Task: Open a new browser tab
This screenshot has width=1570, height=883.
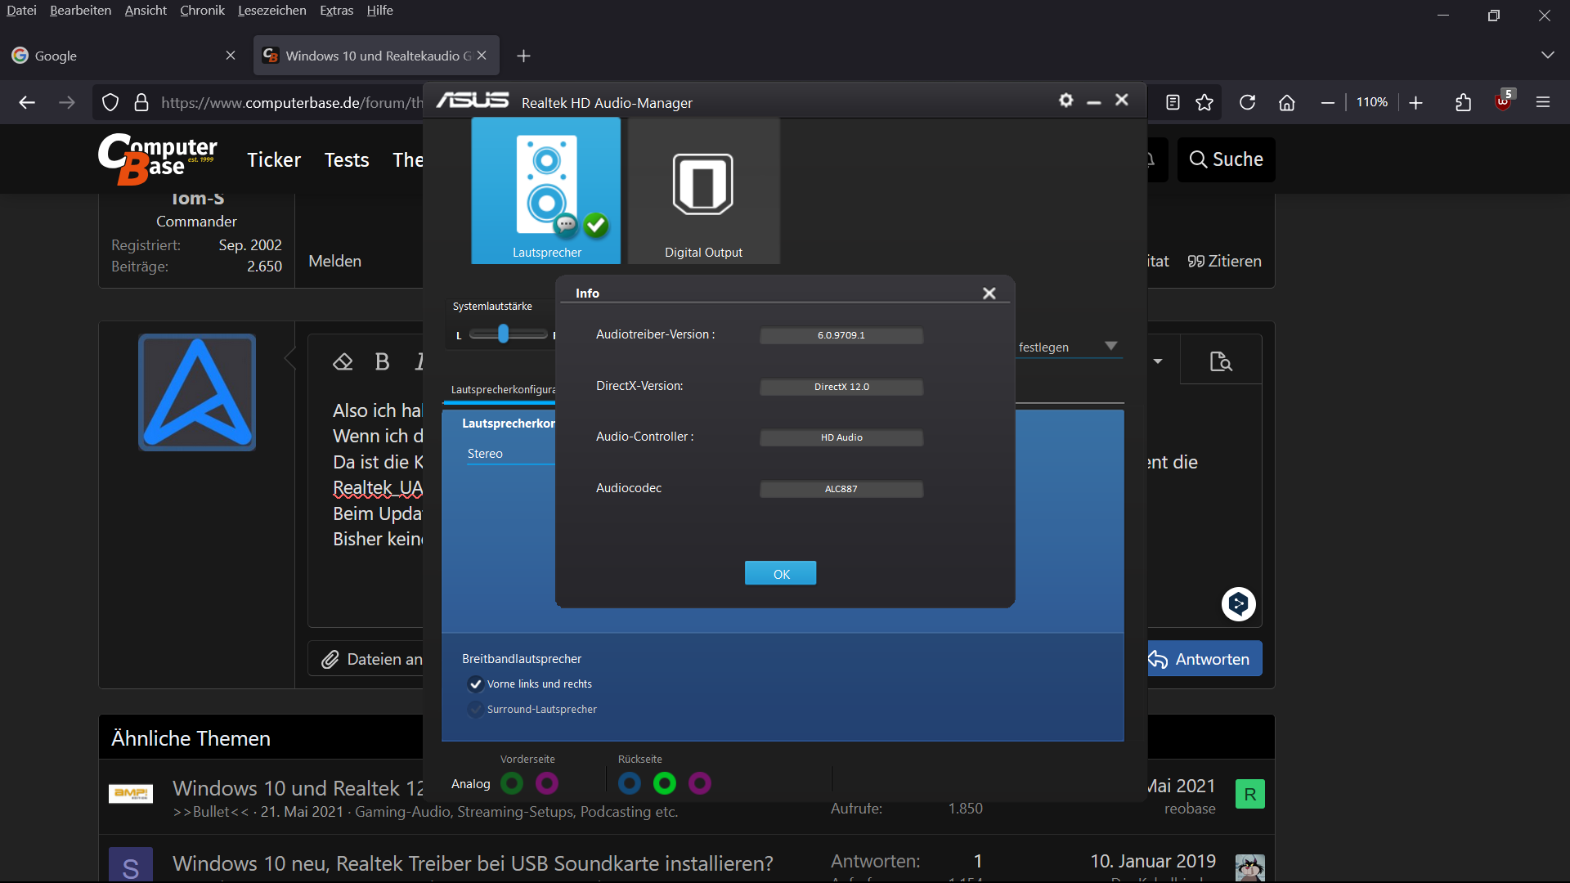Action: (524, 56)
